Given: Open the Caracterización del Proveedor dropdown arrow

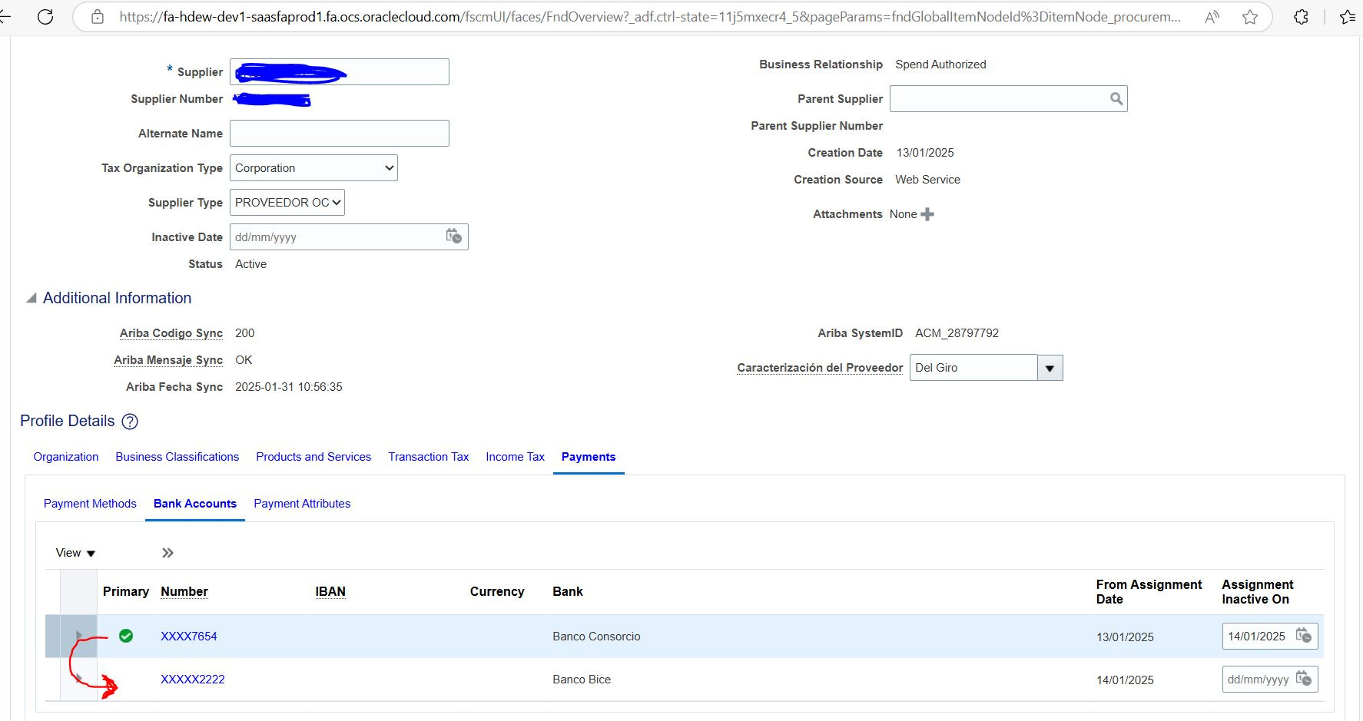Looking at the screenshot, I should click(x=1049, y=367).
